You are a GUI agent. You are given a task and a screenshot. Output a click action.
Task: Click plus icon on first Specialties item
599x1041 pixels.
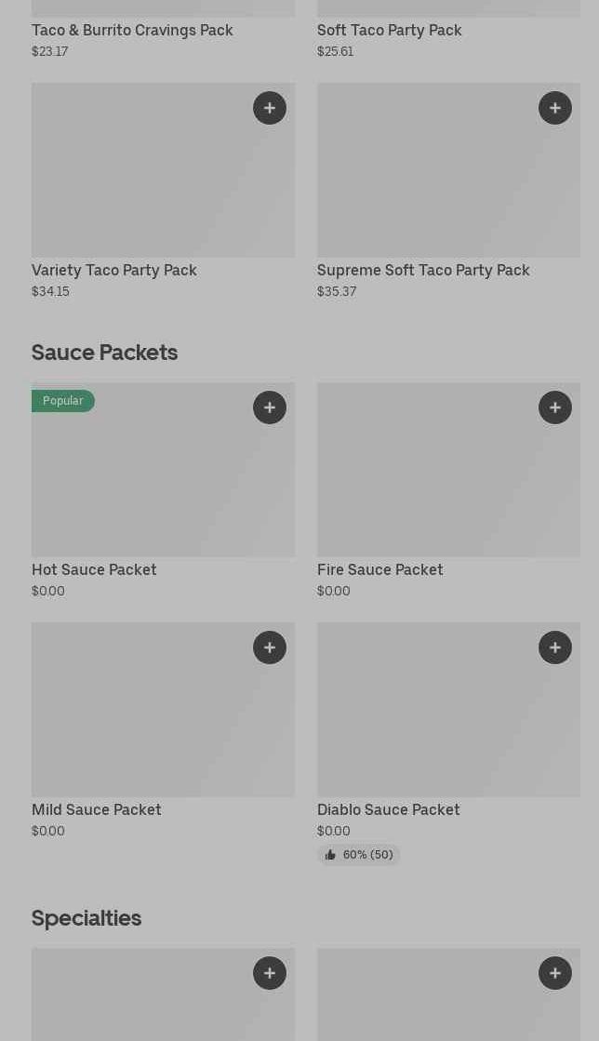point(270,973)
